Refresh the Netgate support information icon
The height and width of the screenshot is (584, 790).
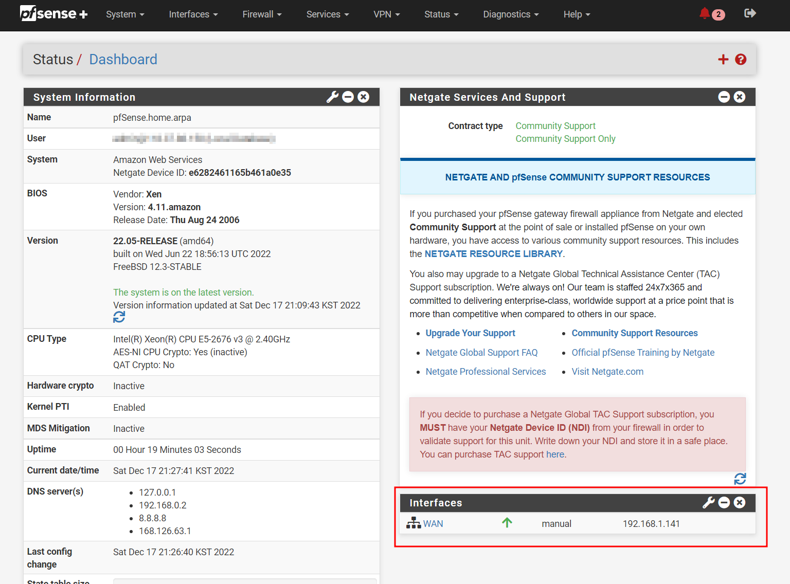tap(740, 479)
